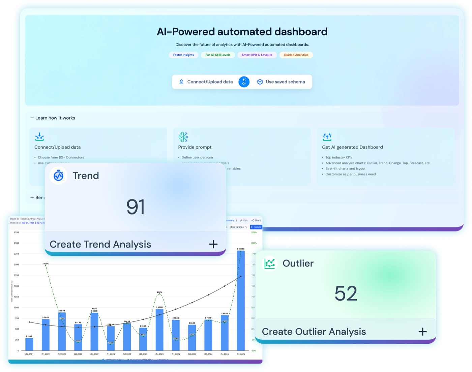The height and width of the screenshot is (372, 472).
Task: Click the 'Define user persona' bullet
Action: pos(197,157)
